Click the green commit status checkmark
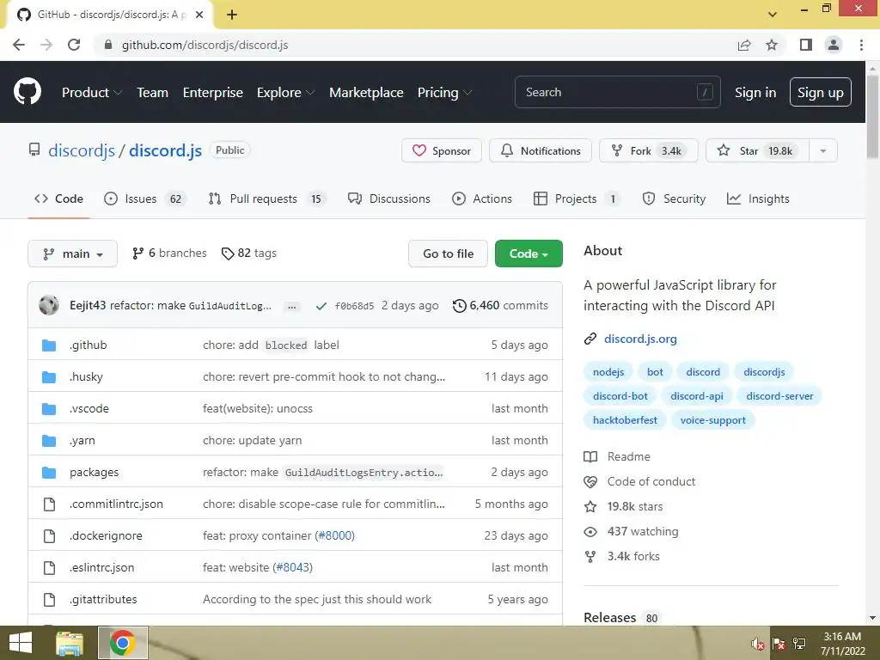 [x=321, y=306]
